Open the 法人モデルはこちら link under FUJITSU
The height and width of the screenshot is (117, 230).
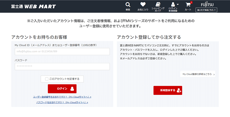(207, 10)
